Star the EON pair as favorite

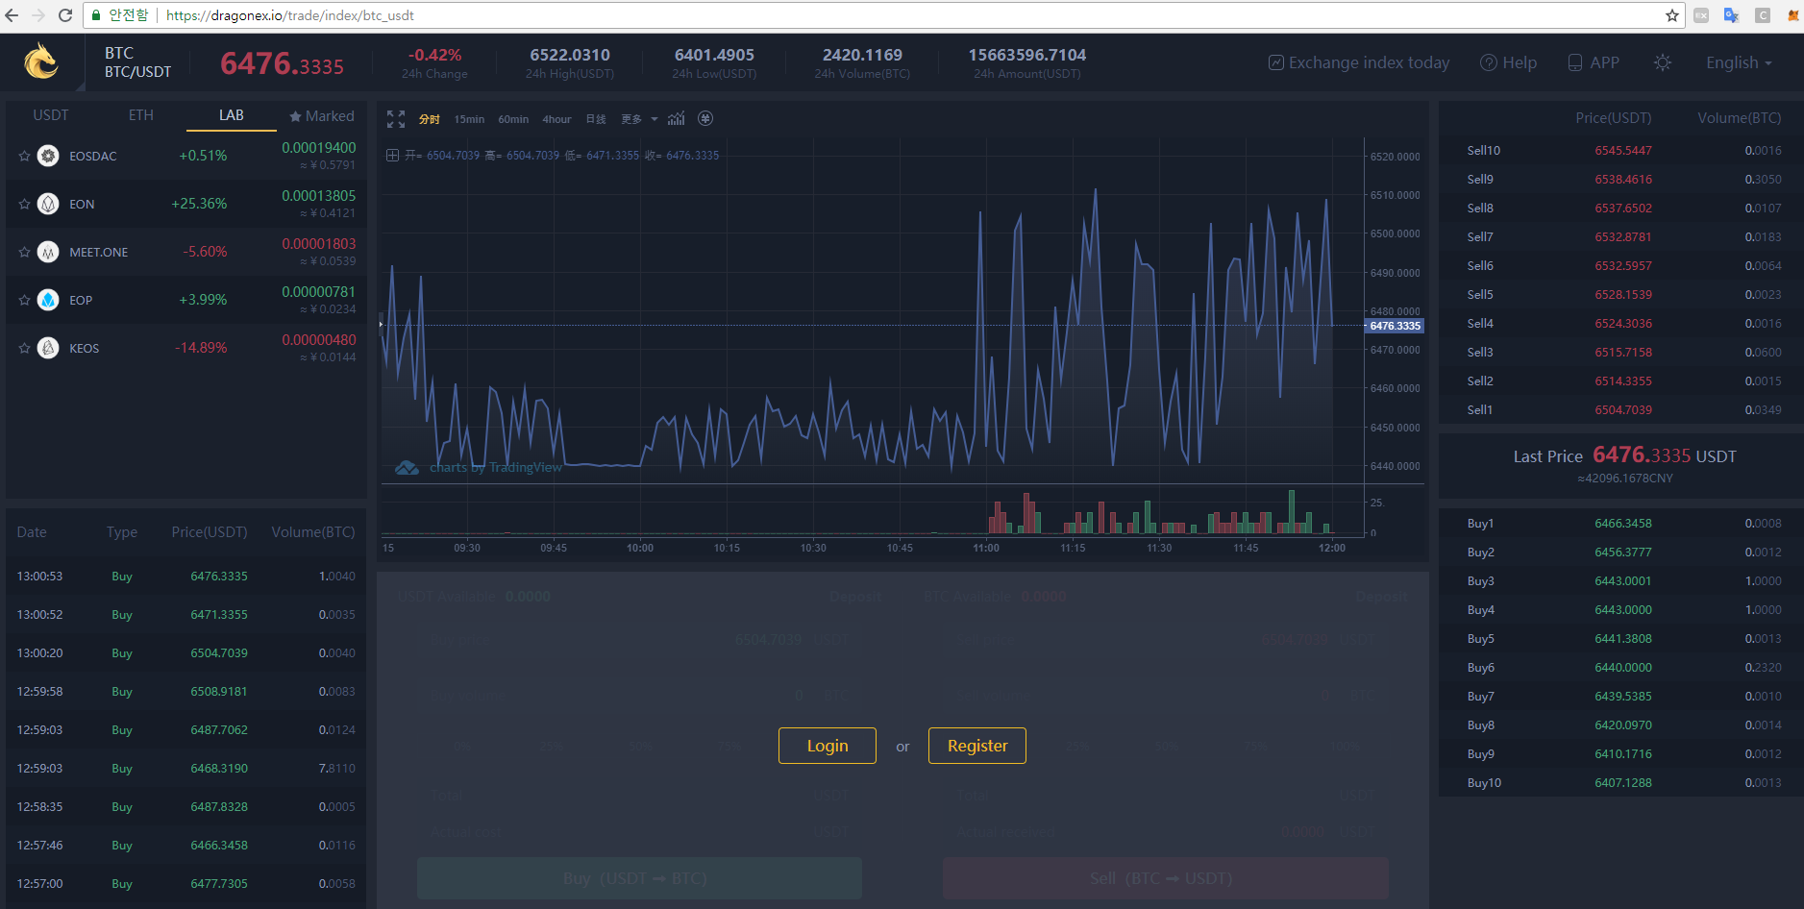[24, 204]
